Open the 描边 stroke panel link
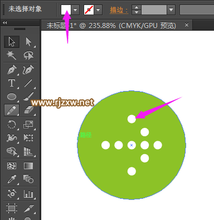 [x=119, y=10]
